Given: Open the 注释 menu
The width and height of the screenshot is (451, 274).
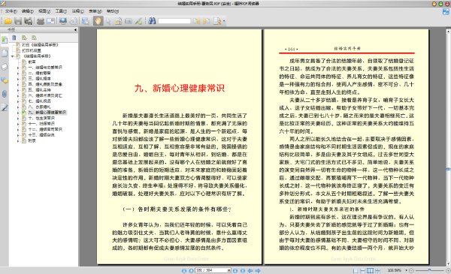Looking at the screenshot, I should point(77,11).
